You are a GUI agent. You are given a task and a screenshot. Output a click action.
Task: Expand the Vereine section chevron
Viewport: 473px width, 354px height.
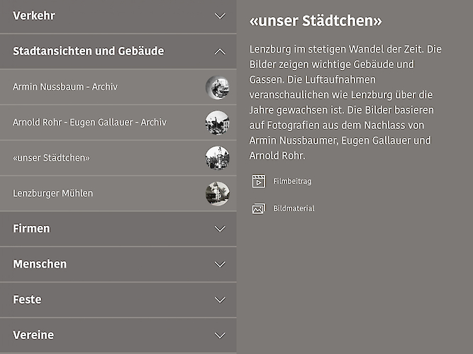(220, 335)
